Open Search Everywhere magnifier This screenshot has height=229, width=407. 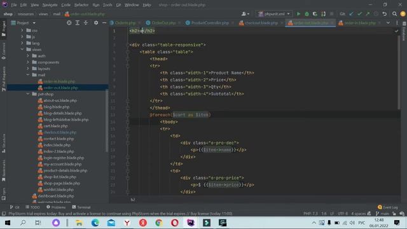[x=394, y=14]
